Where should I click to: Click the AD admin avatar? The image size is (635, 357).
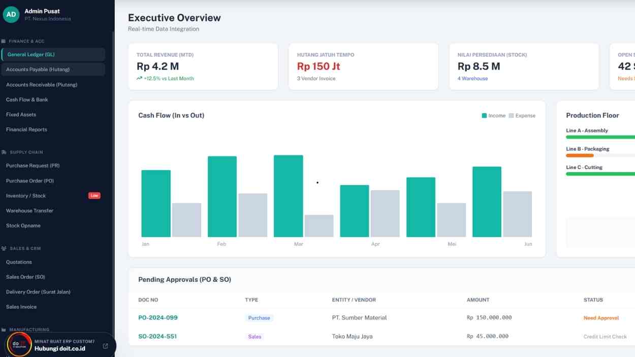[x=11, y=14]
